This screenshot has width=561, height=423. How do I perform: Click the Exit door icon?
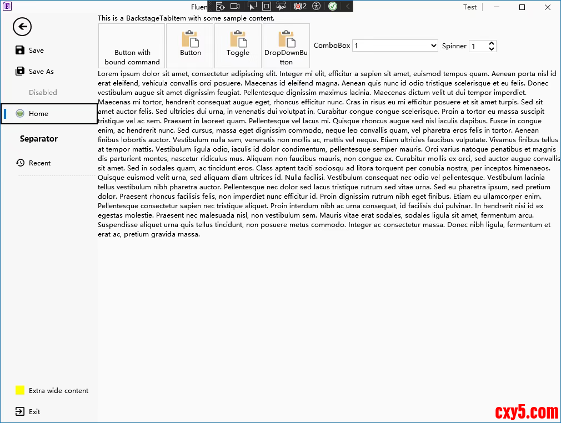[x=20, y=411]
